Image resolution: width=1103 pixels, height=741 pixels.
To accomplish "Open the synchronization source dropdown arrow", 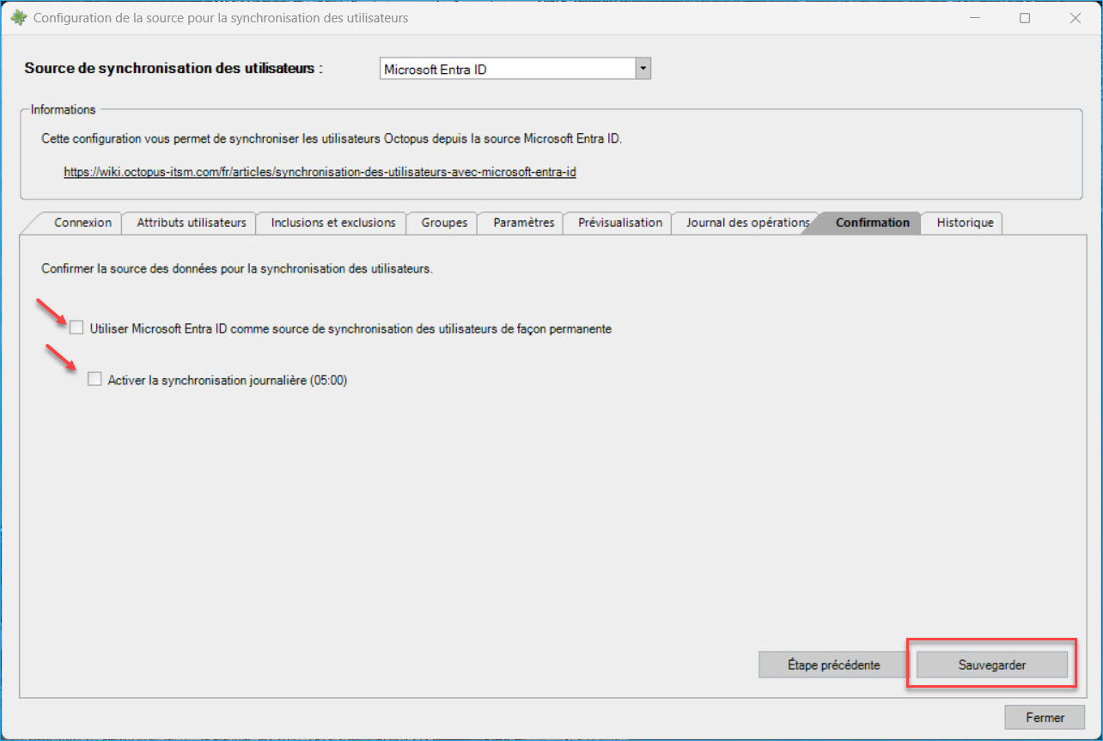I will [x=643, y=69].
